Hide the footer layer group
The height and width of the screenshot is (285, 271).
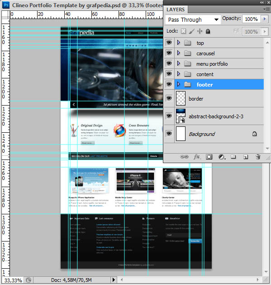tap(169, 84)
